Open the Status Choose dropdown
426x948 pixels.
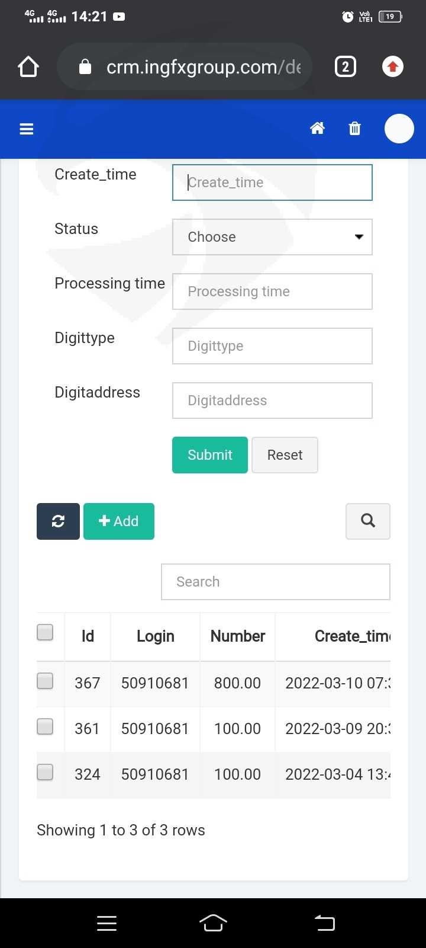pos(272,237)
